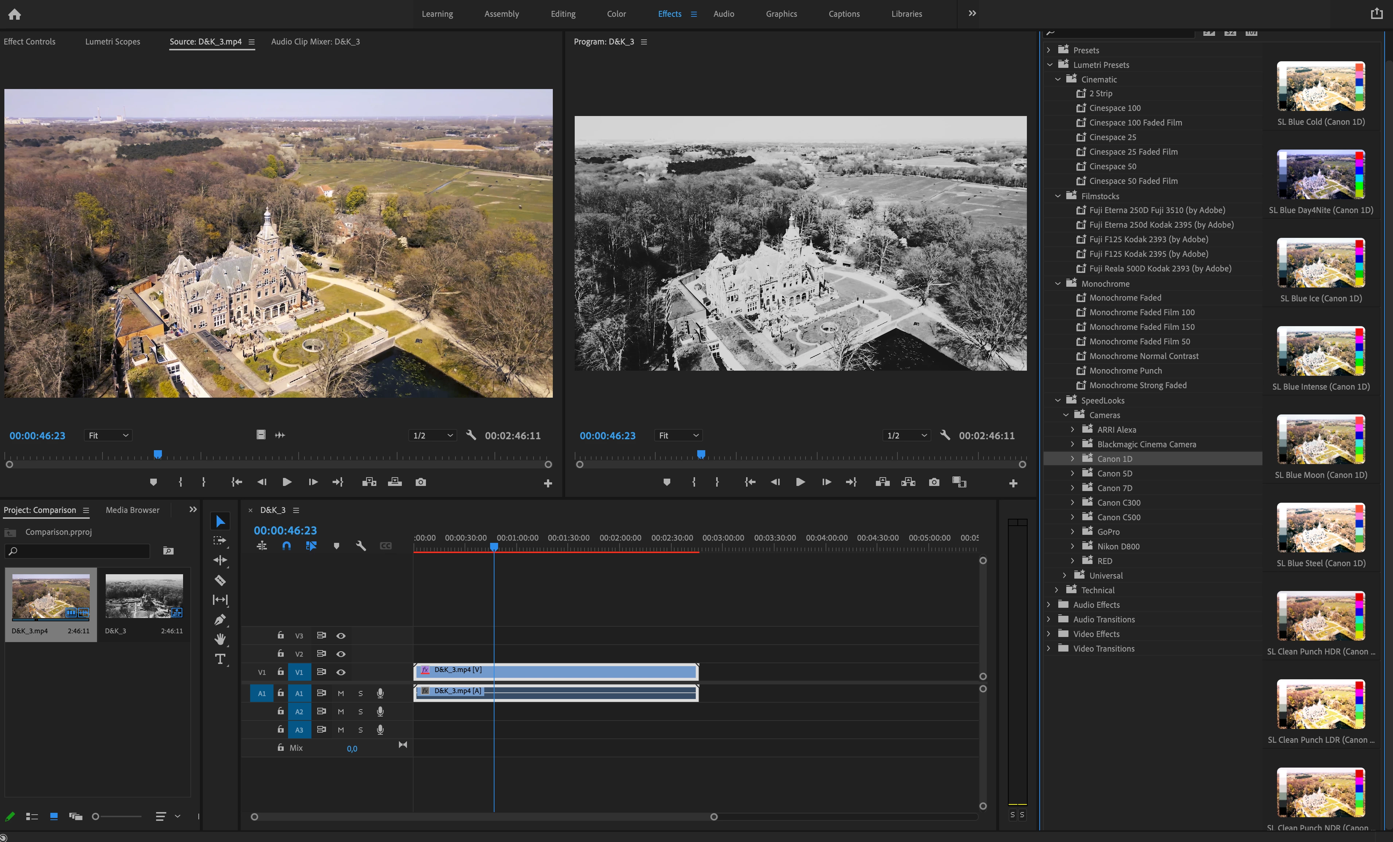Expand the Canon 5D folder

pyautogui.click(x=1072, y=473)
